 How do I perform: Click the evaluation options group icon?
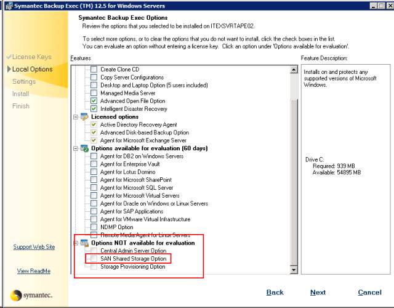pyautogui.click(x=84, y=148)
